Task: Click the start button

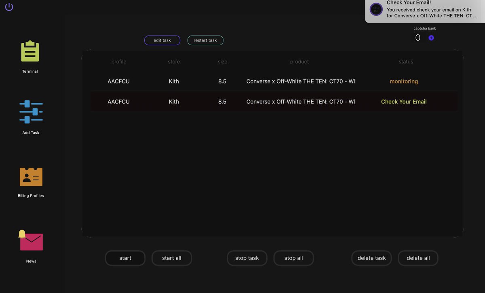Action: (125, 258)
